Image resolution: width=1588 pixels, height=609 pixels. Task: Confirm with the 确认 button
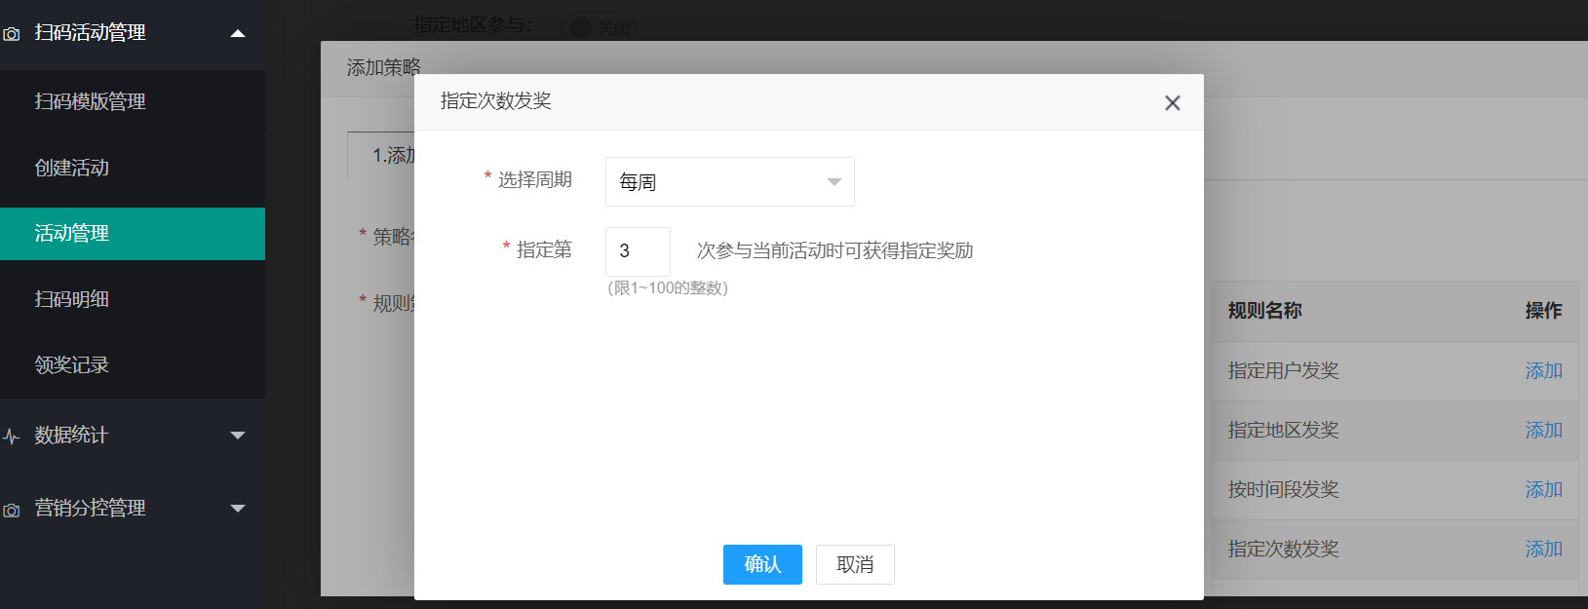click(762, 564)
